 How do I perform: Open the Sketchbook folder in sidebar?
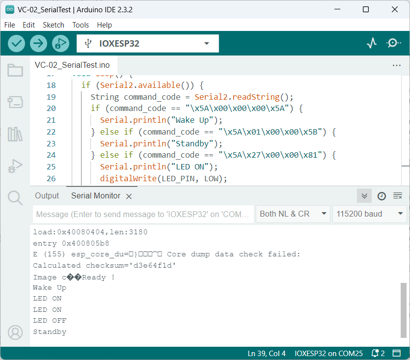pos(15,70)
